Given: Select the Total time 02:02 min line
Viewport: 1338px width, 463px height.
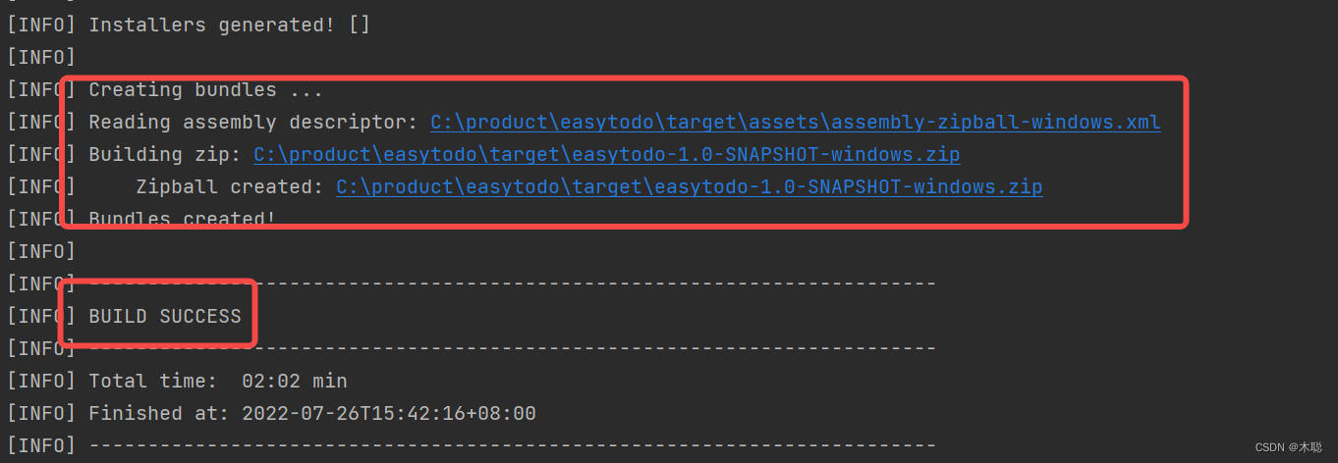Looking at the screenshot, I should coord(177,381).
